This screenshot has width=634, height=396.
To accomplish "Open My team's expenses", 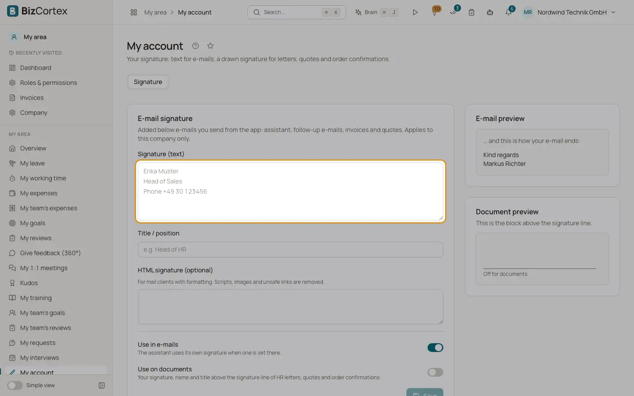I will (x=56, y=208).
